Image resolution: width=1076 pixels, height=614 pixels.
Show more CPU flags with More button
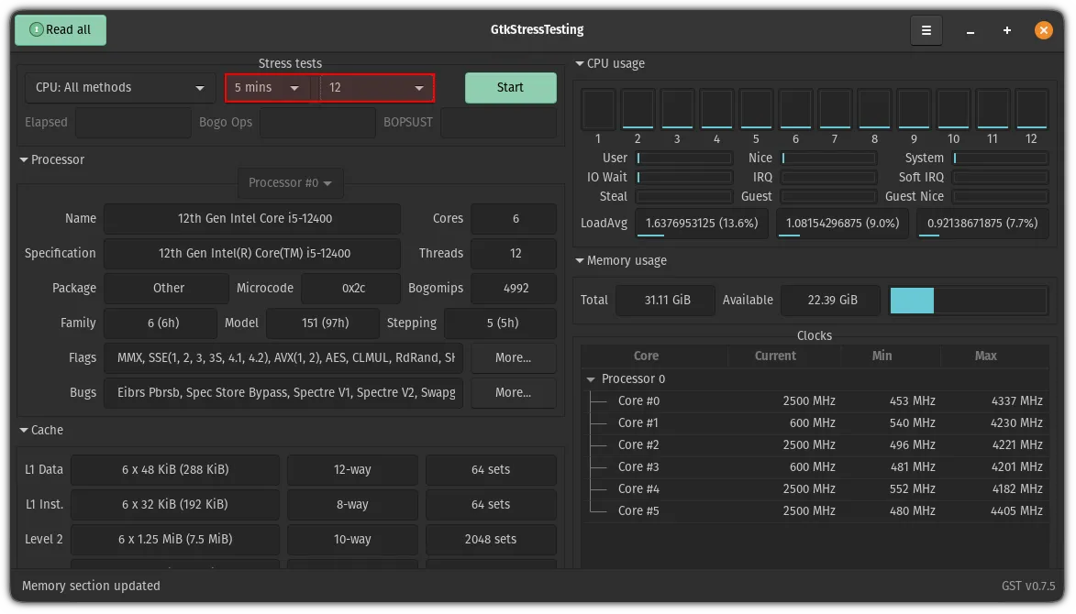click(513, 358)
